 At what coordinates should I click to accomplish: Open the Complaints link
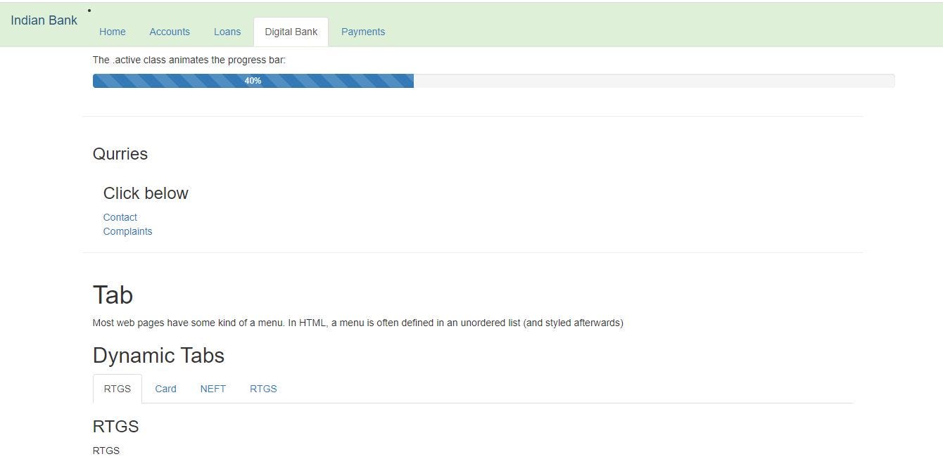coord(127,231)
